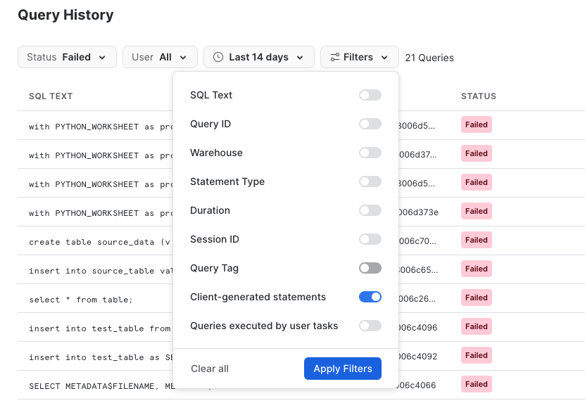The width and height of the screenshot is (585, 403).
Task: Open the Last 14 days dropdown
Action: (x=258, y=57)
